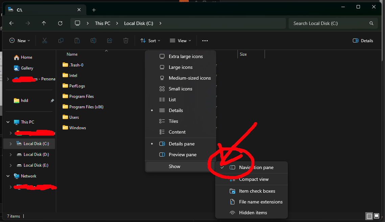Viewport: 385px width, 222px height.
Task: Toggle Item check boxes option
Action: pyautogui.click(x=251, y=191)
